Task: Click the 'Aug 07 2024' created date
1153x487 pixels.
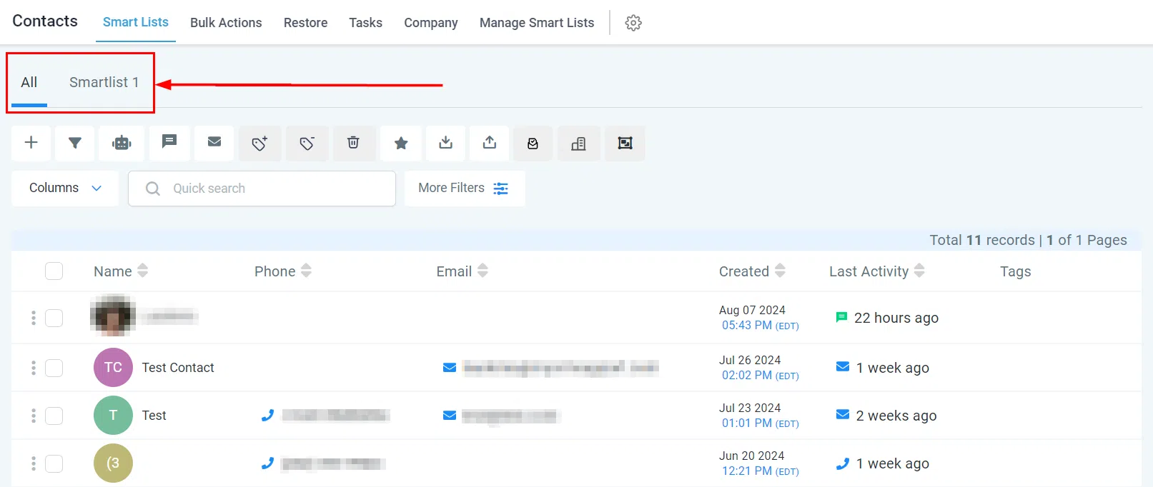Action: pos(752,310)
